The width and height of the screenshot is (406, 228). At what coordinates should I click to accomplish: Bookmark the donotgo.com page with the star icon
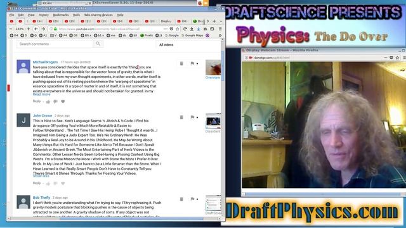pyautogui.click(x=398, y=58)
